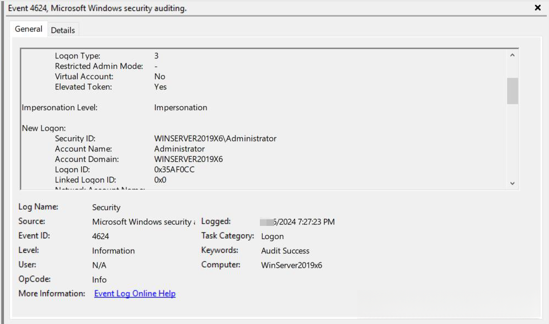Click the Elevated Token value Yes
549x324 pixels.
click(161, 87)
